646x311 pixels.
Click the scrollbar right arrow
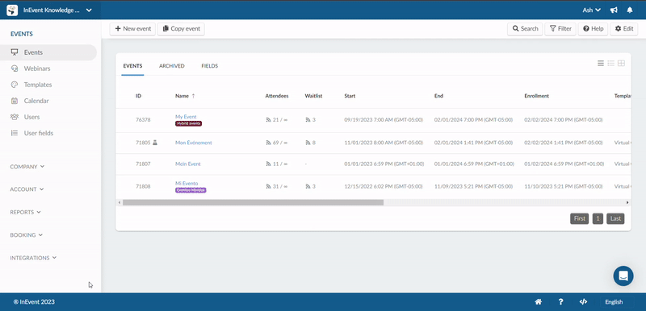tap(627, 202)
